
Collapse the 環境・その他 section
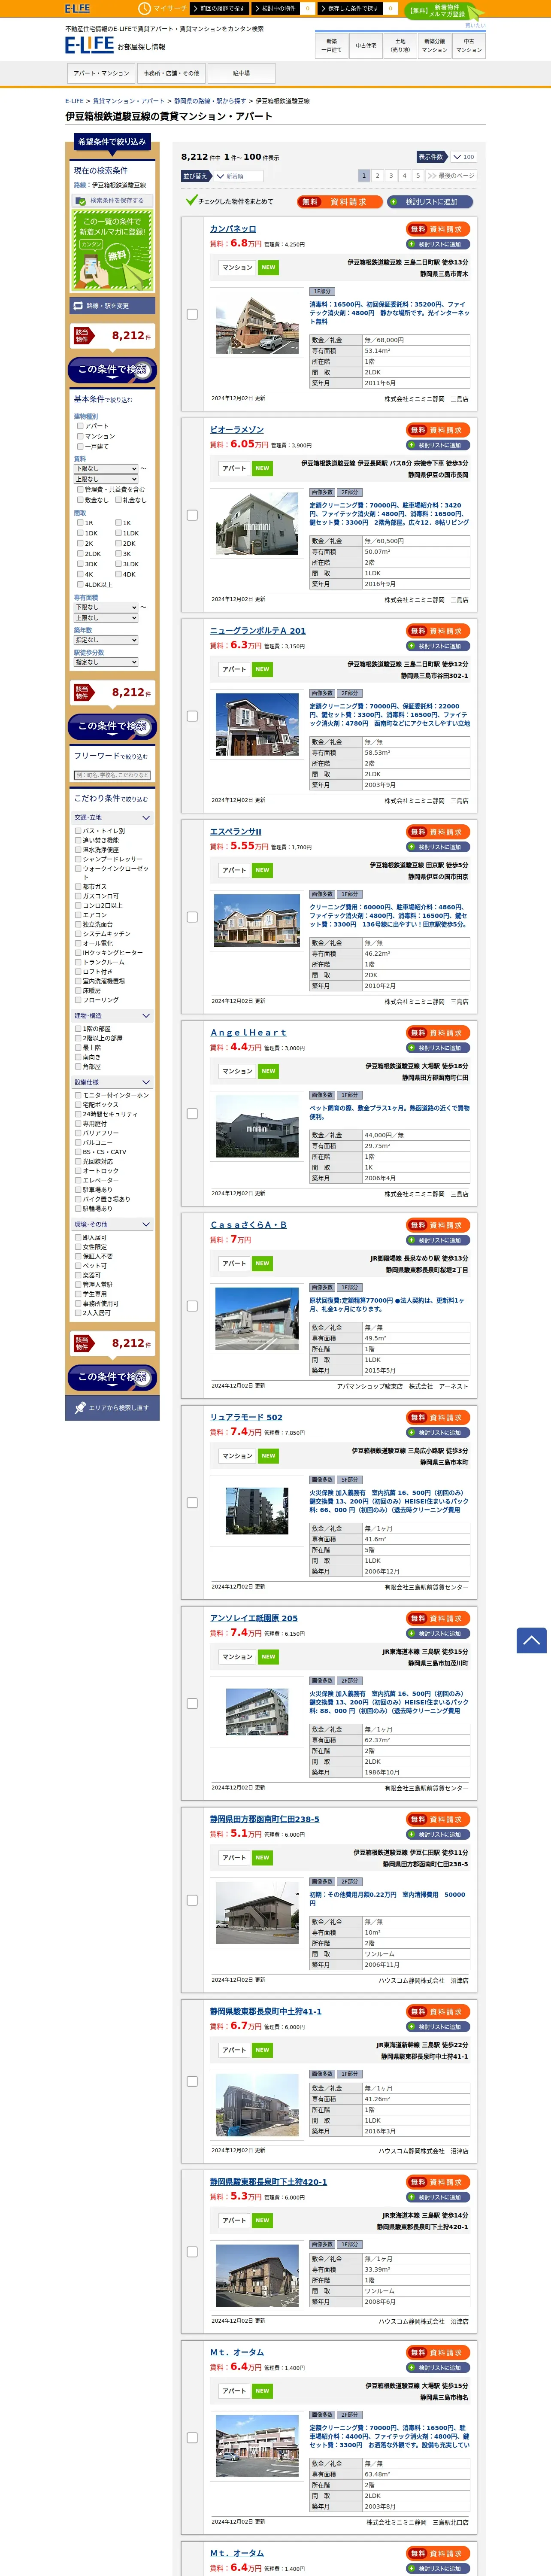point(112,1224)
